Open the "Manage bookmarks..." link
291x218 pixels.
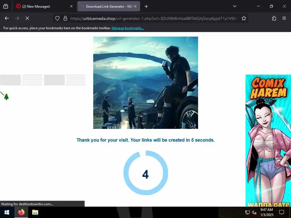click(128, 28)
